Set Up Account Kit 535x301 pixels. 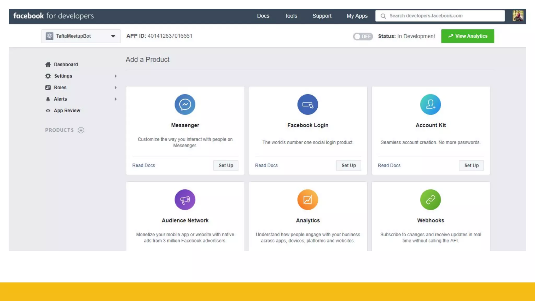pyautogui.click(x=471, y=165)
